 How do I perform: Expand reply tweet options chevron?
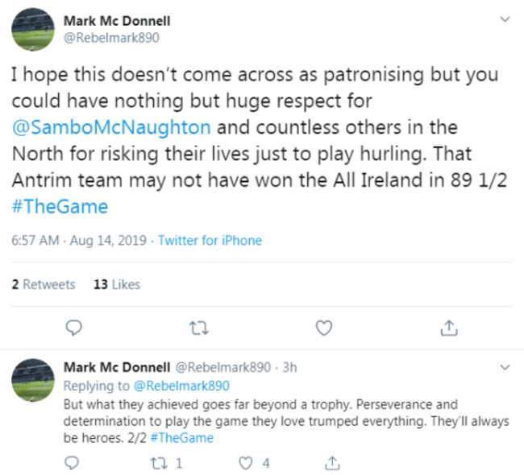coord(505,367)
